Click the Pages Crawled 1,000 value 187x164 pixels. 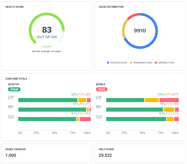point(11,155)
